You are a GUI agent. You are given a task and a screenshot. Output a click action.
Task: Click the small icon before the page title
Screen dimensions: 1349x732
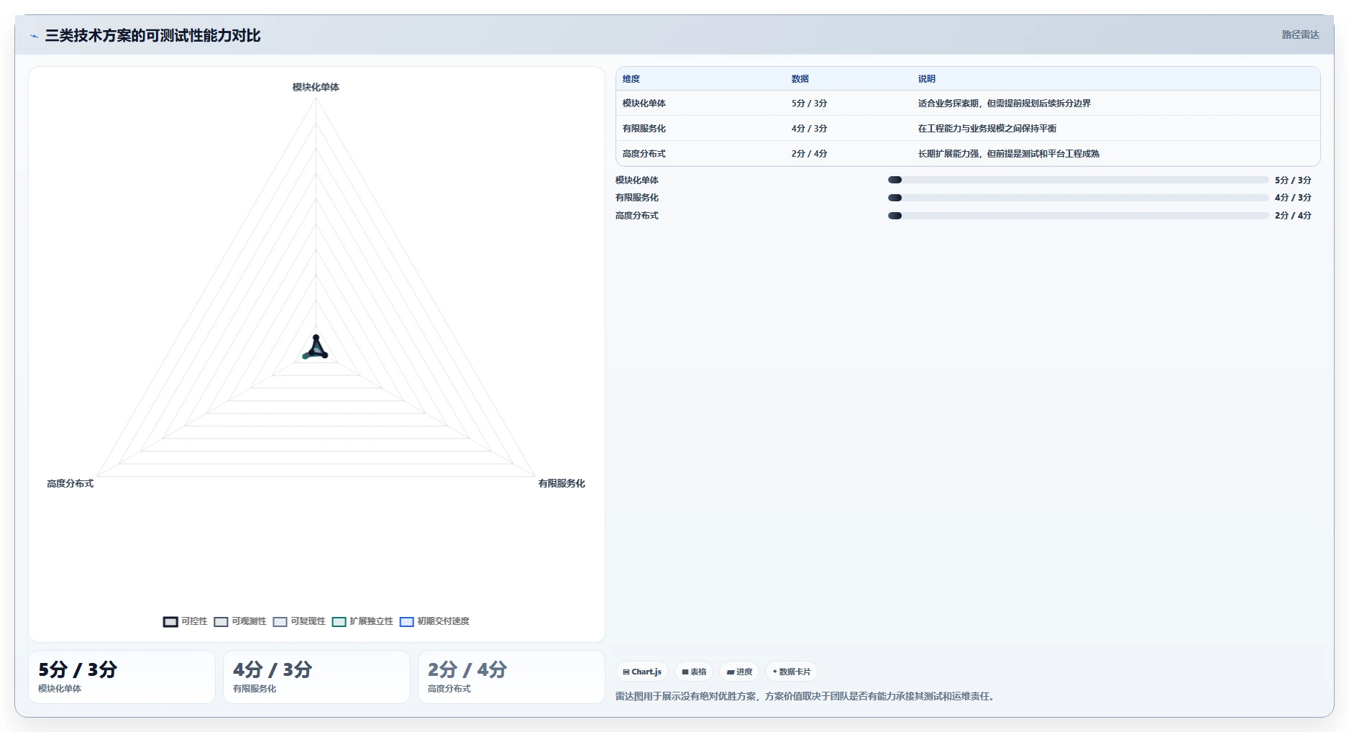(x=34, y=36)
